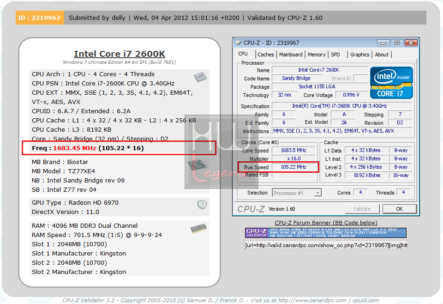The width and height of the screenshot is (443, 304).
Task: Click the Slot 1 Manufacturer : Kingston line
Action: pyautogui.click(x=79, y=253)
